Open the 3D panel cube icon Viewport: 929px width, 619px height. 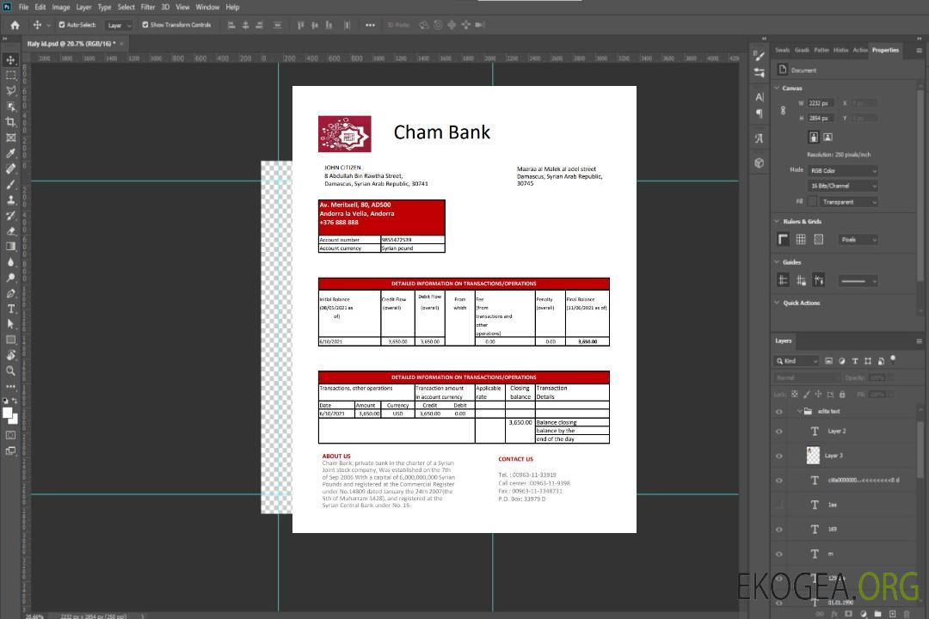click(760, 162)
